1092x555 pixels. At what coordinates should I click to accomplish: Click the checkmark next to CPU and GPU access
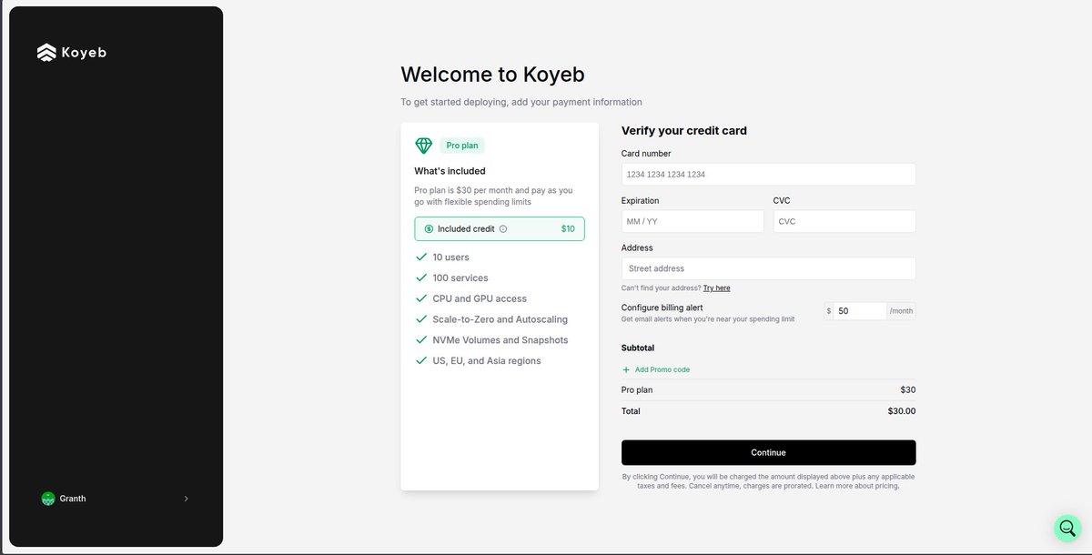421,298
